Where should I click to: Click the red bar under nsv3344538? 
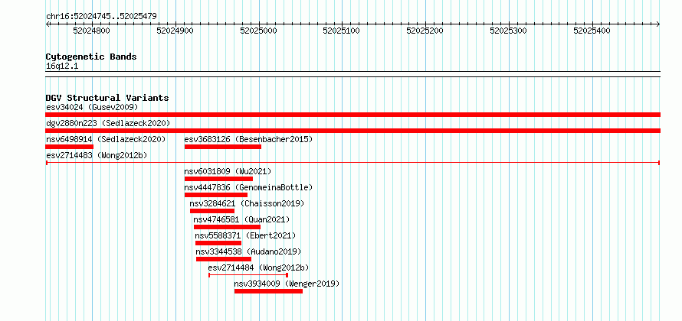coord(224,259)
